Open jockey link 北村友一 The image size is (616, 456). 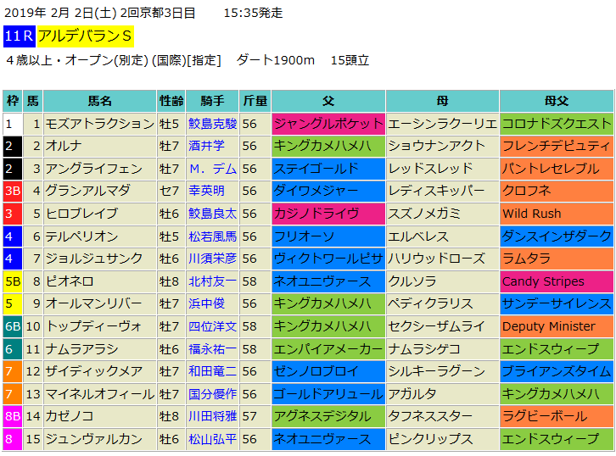(x=212, y=281)
